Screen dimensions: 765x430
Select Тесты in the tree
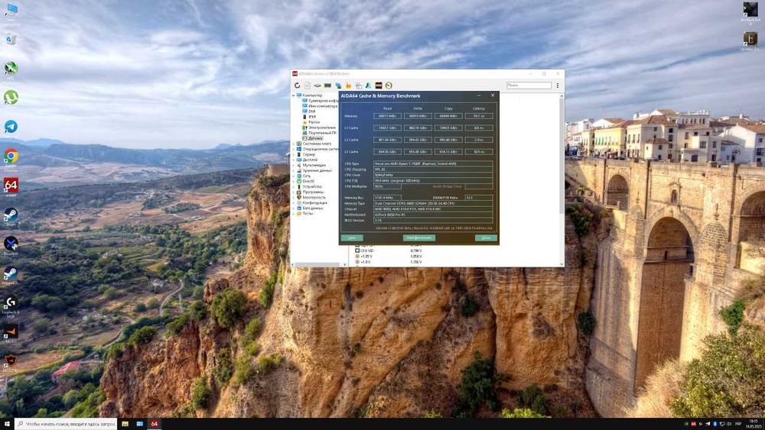(305, 213)
